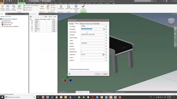Expand the Insertion Point Group node
The width and height of the screenshot is (177, 99).
pyautogui.click(x=1, y=23)
